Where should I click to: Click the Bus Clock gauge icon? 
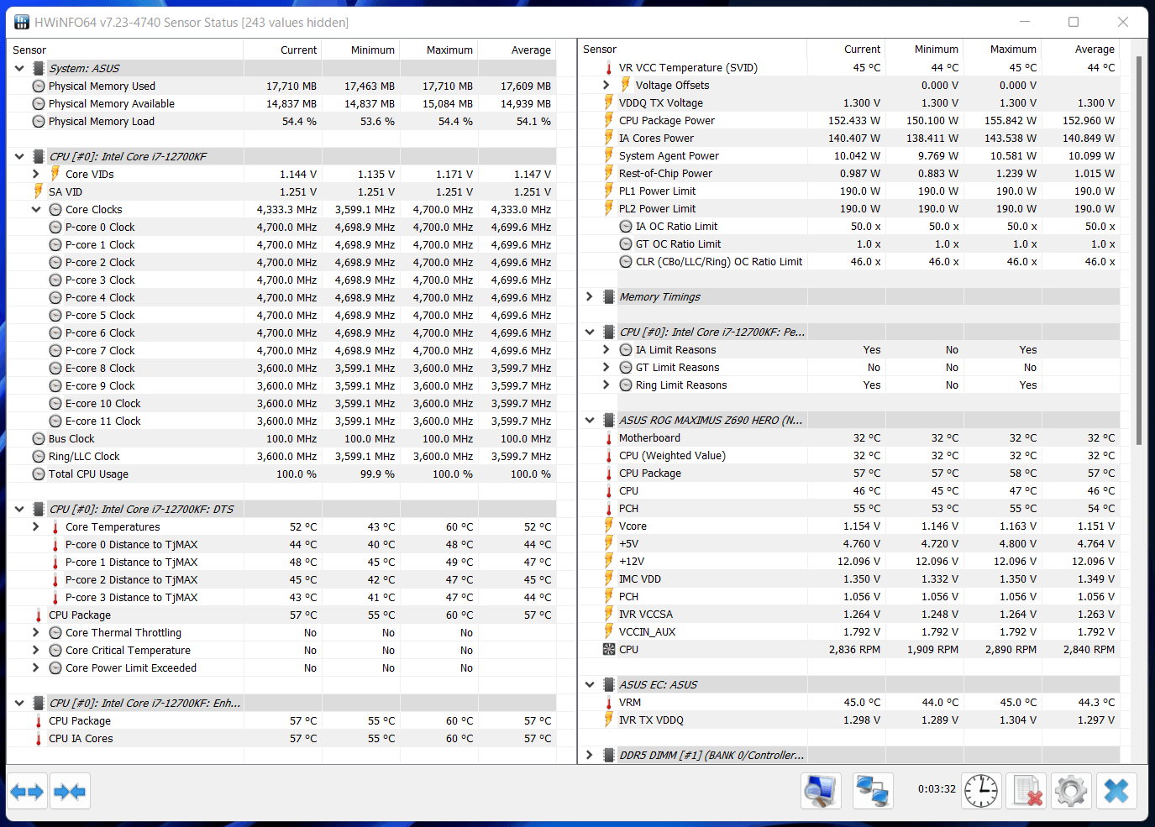tap(39, 439)
